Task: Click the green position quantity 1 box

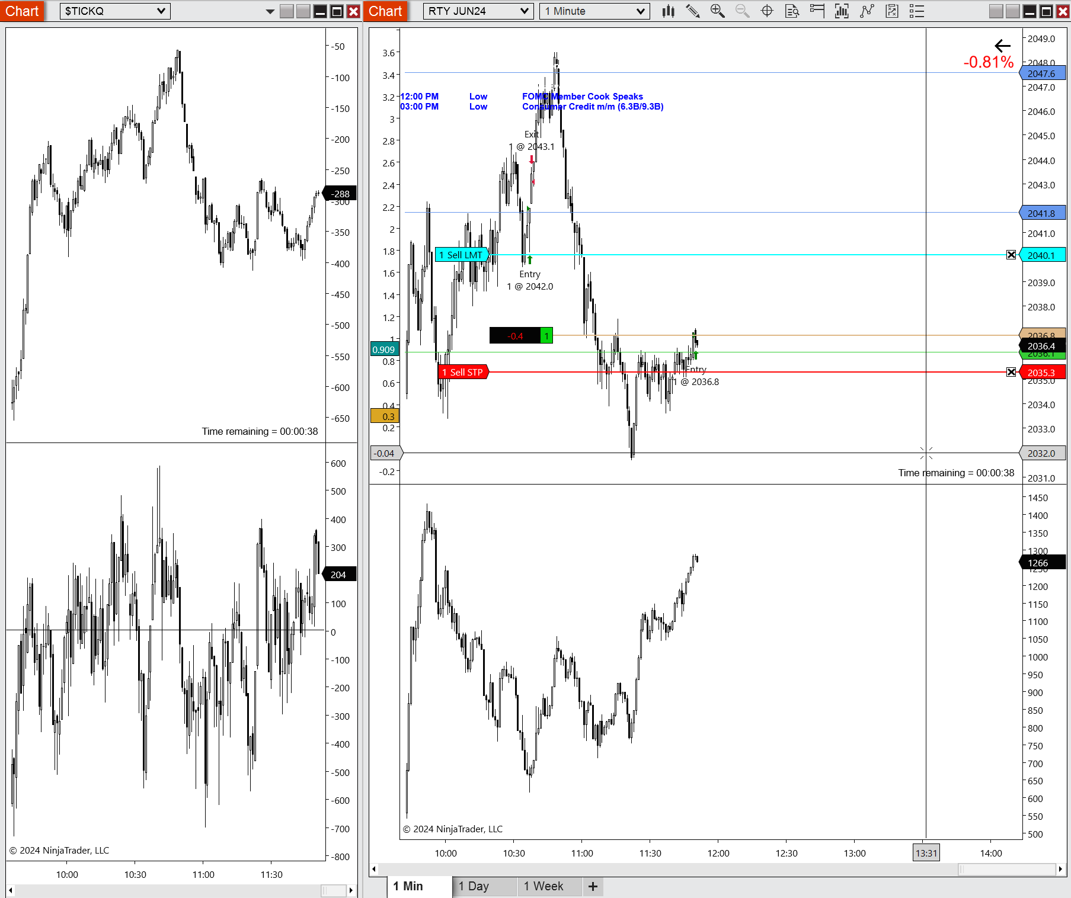Action: (x=546, y=336)
